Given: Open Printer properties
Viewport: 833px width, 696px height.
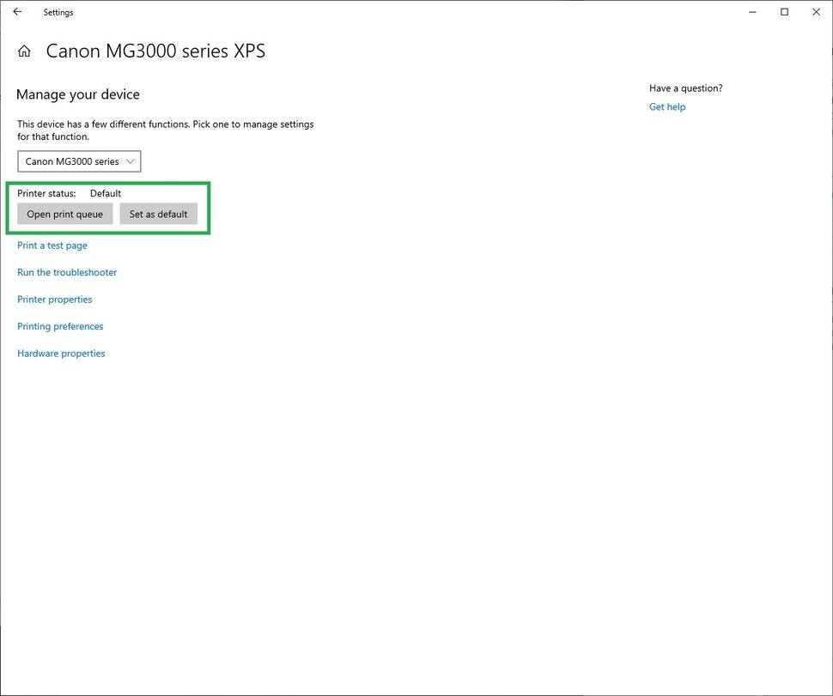Looking at the screenshot, I should point(54,299).
